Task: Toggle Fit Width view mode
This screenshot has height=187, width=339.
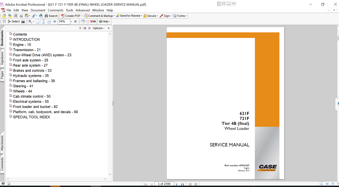Action: 49,21
